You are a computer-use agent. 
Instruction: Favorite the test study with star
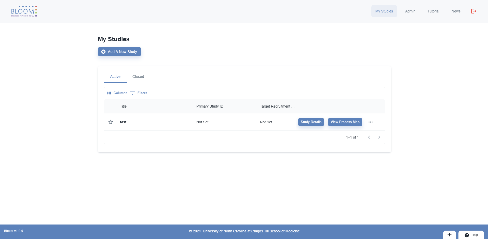click(111, 122)
